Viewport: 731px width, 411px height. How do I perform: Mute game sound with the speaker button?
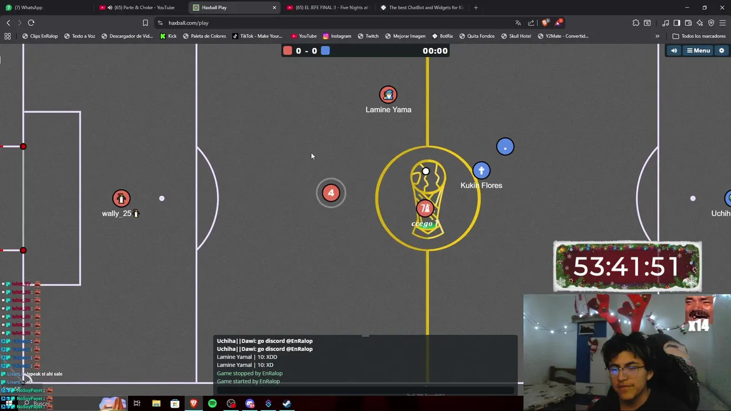(x=674, y=51)
